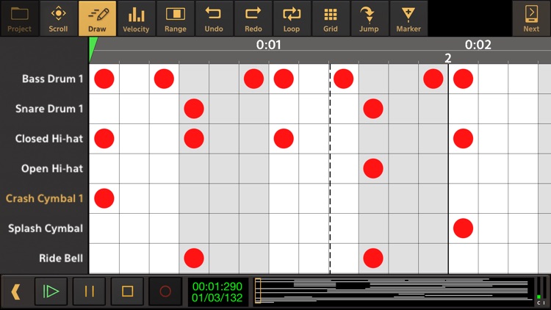Select the Splash Cymbal row label
551x310 pixels.
tap(46, 228)
